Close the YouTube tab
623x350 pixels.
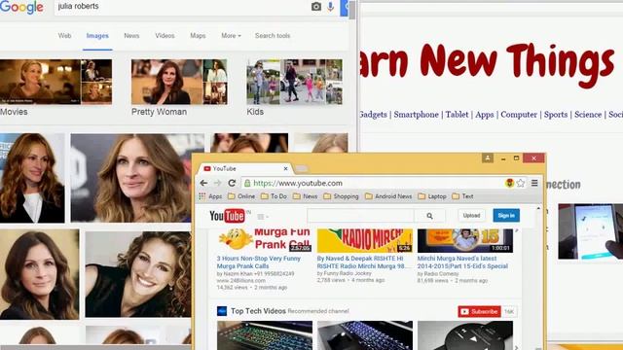285,168
